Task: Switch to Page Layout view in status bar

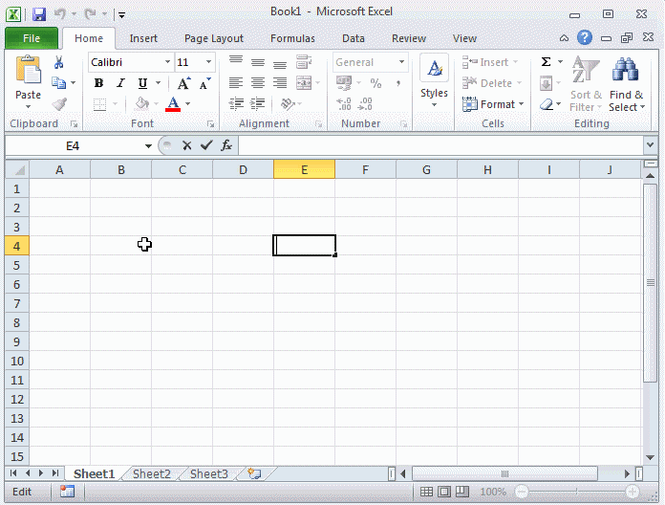Action: 444,492
